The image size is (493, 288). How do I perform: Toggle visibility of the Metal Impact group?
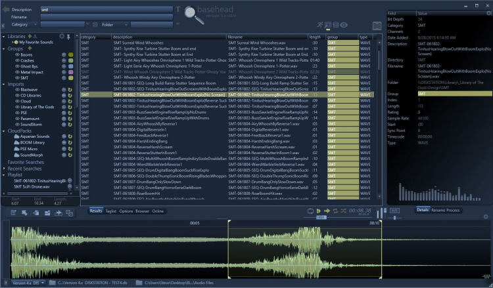point(18,72)
